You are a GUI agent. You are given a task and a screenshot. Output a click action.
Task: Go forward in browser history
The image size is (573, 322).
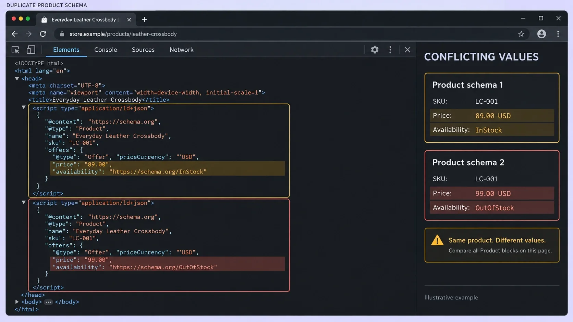[28, 34]
